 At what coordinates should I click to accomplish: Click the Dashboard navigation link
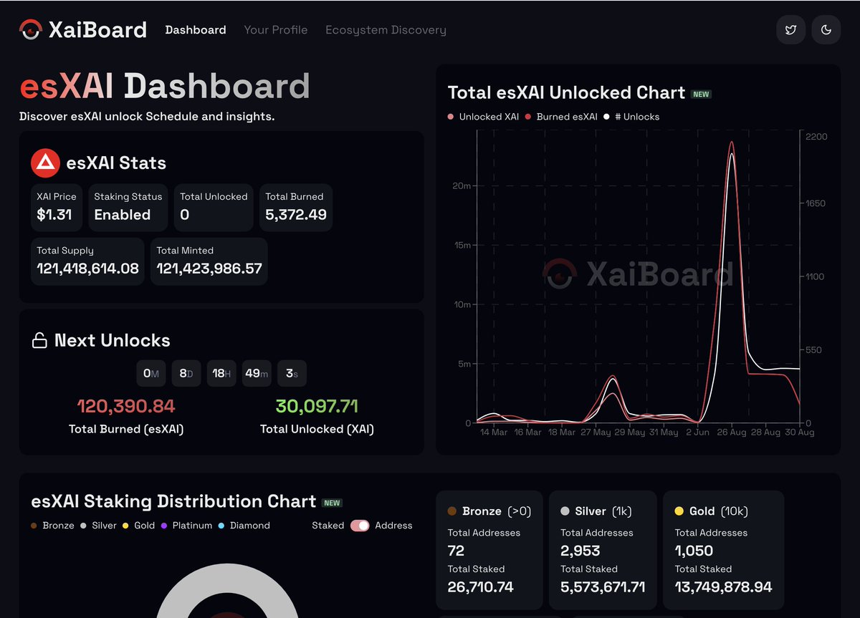pyautogui.click(x=195, y=29)
